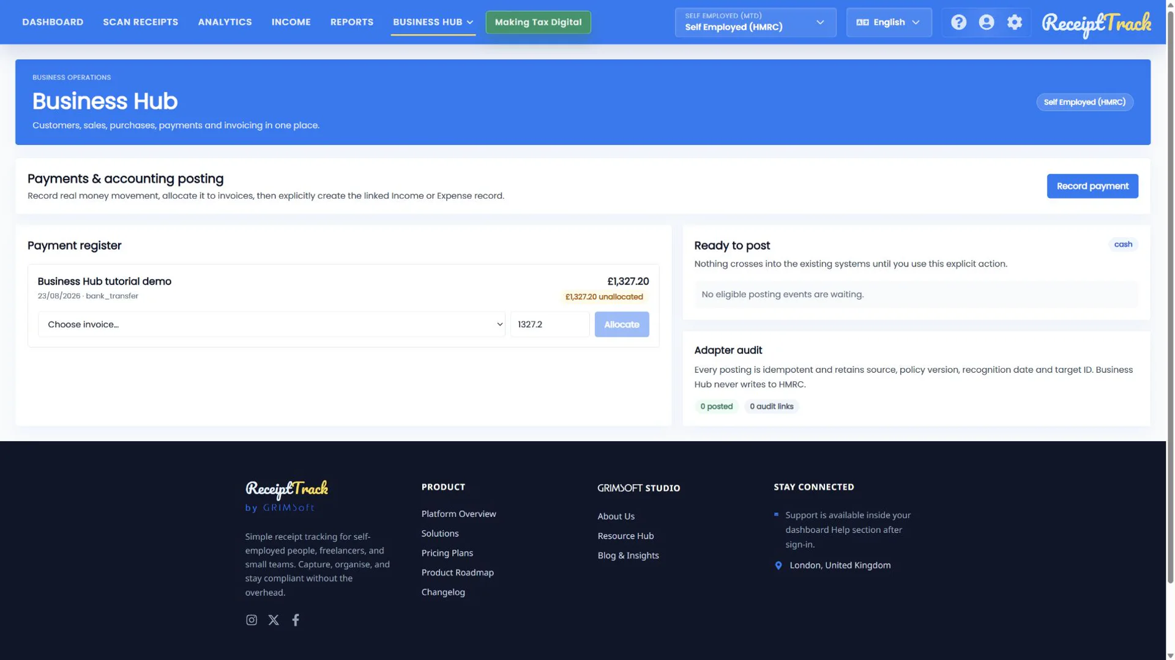
Task: Open the Reports nav item
Action: tap(352, 22)
